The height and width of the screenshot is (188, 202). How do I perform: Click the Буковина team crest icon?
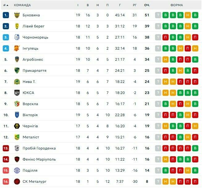pos(17,15)
